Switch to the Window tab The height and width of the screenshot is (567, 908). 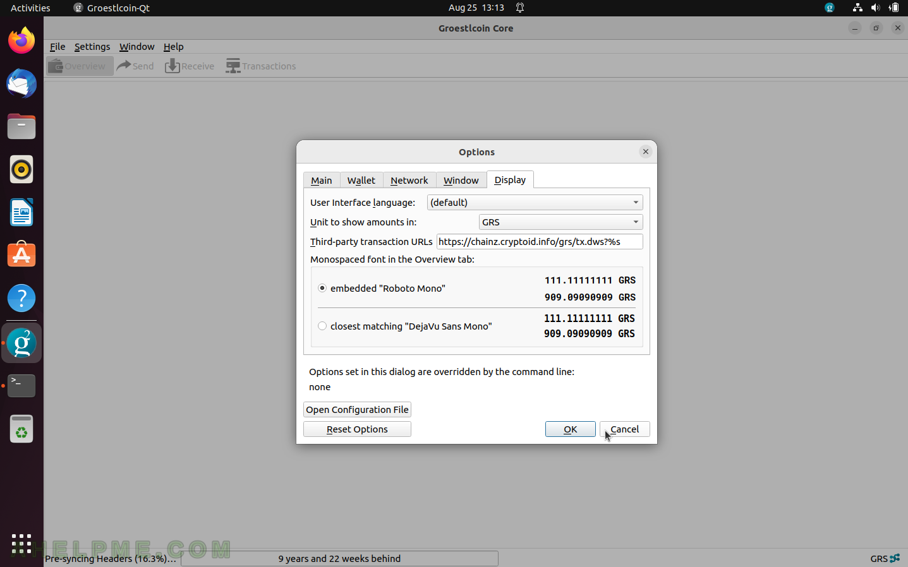click(461, 180)
